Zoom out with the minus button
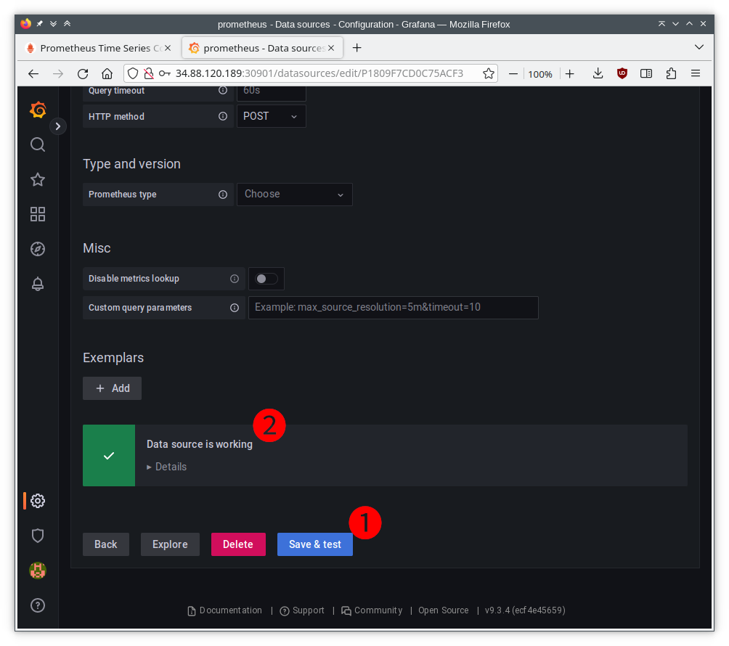The width and height of the screenshot is (729, 646). [x=513, y=74]
